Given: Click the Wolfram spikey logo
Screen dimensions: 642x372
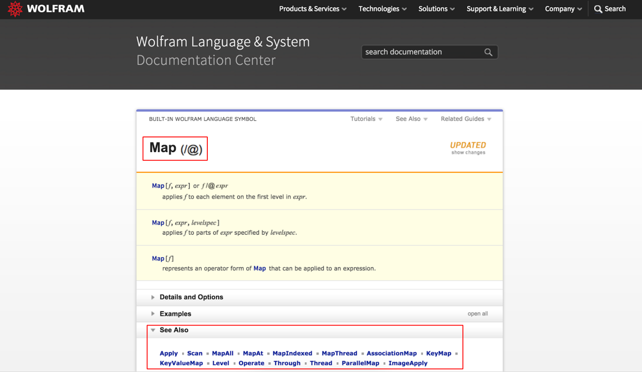Looking at the screenshot, I should [x=15, y=9].
